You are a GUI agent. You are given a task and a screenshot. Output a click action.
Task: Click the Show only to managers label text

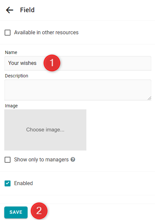41,160
